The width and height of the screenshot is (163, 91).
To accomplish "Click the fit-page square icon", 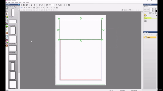I will [61, 5].
